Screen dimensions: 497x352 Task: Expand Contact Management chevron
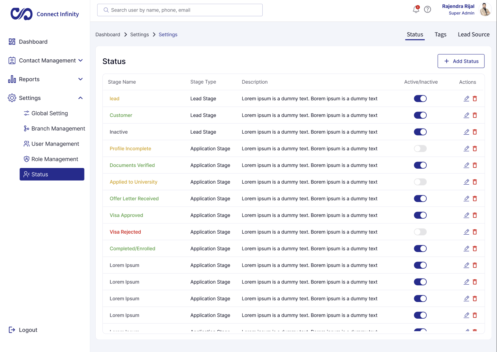point(81,60)
